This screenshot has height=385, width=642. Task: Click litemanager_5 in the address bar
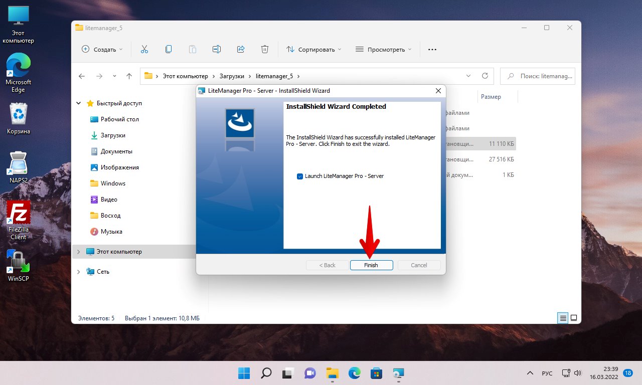[274, 76]
